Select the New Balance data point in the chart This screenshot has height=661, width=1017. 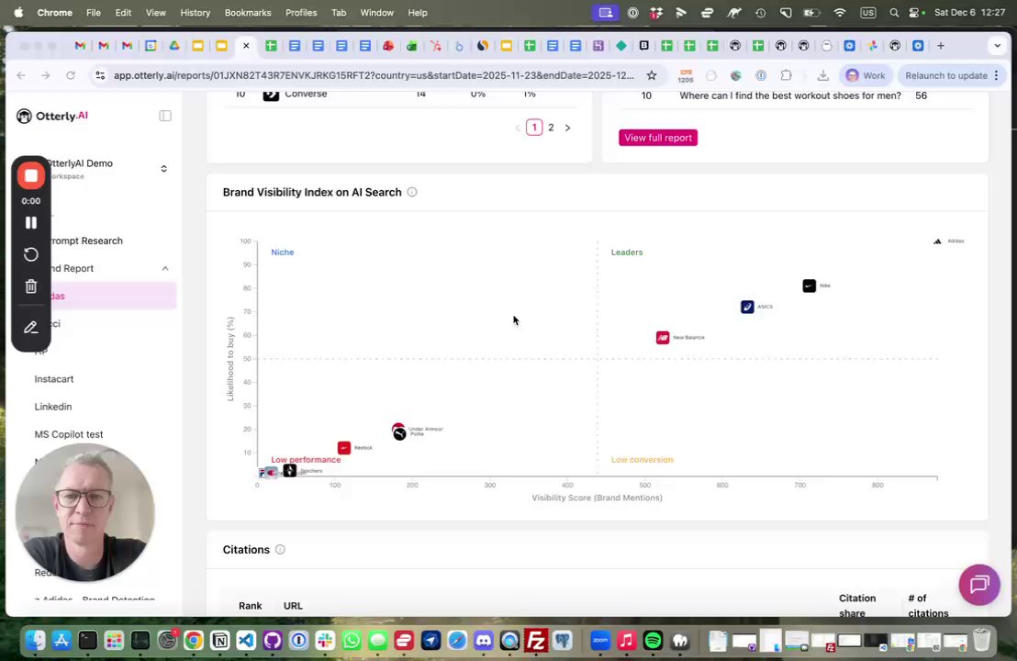point(662,337)
